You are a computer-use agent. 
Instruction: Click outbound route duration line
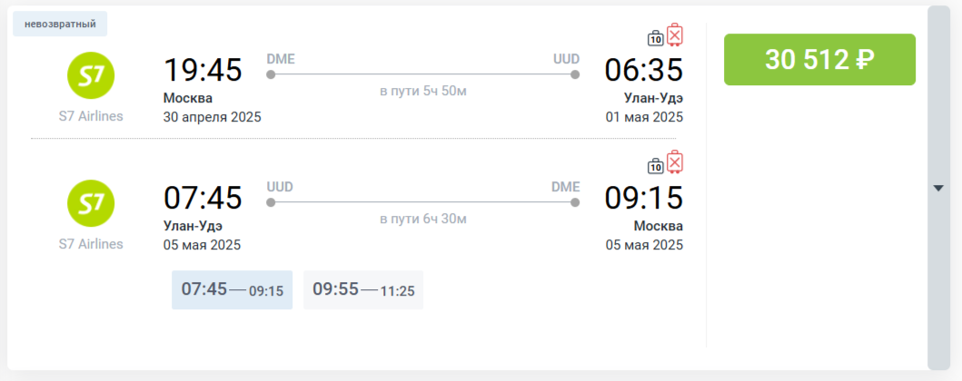(422, 74)
